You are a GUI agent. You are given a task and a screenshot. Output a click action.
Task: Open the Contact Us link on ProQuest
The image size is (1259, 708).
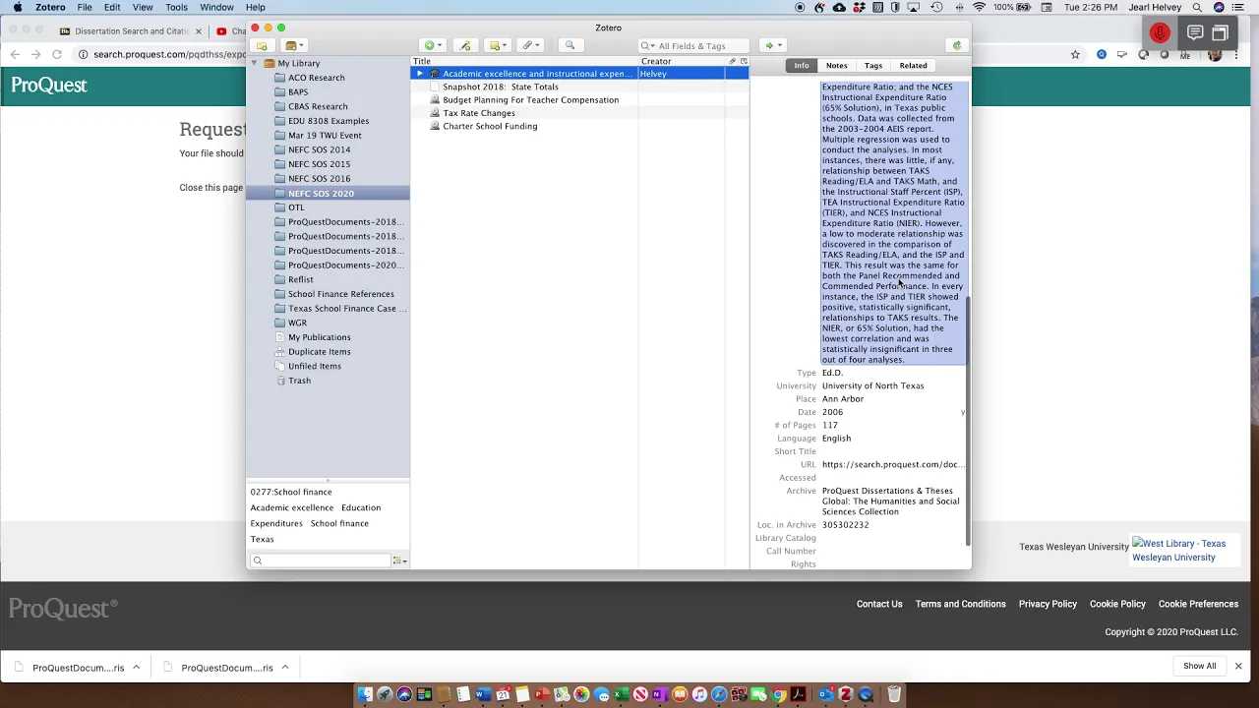[x=879, y=604]
